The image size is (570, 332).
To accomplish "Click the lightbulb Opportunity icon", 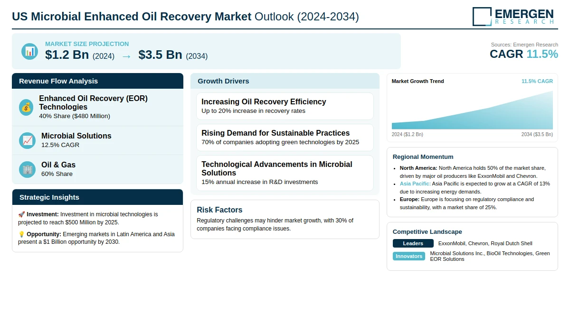I will [x=21, y=234].
